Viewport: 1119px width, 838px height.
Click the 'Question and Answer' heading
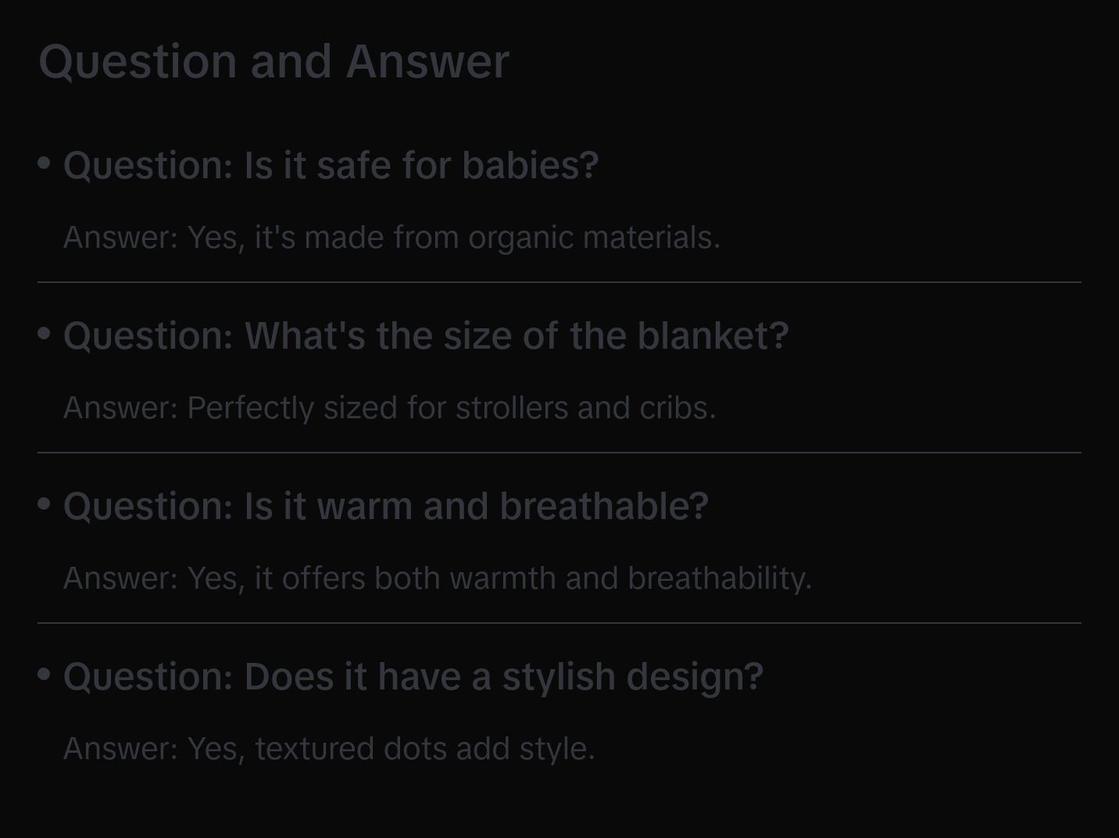[273, 61]
